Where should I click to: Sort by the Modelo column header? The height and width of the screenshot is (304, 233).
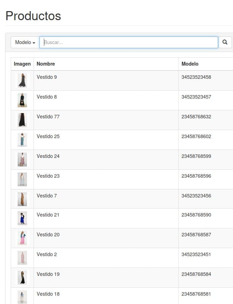(x=190, y=64)
